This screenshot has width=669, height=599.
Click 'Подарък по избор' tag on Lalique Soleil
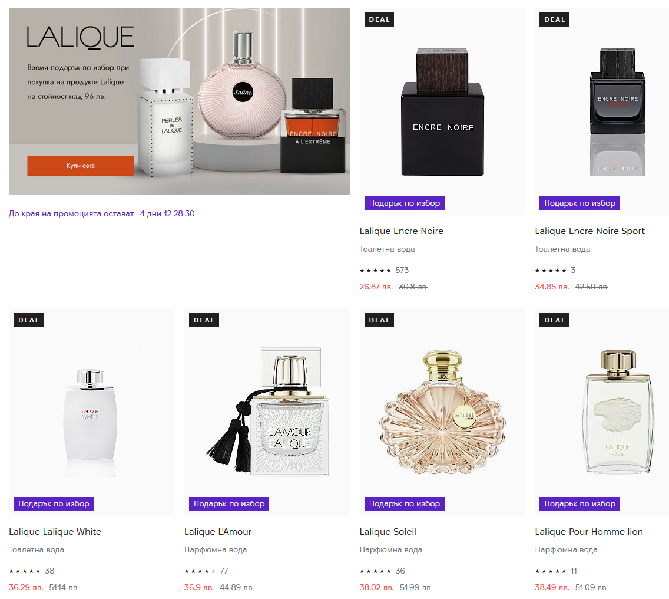[x=405, y=503]
